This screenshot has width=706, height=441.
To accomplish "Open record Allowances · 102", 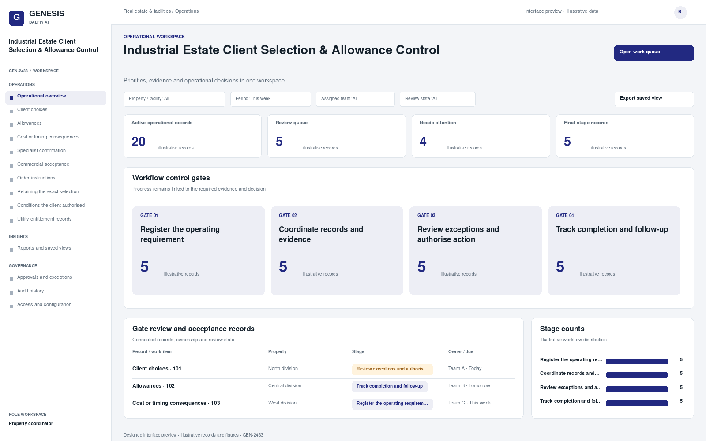I will 154,386.
